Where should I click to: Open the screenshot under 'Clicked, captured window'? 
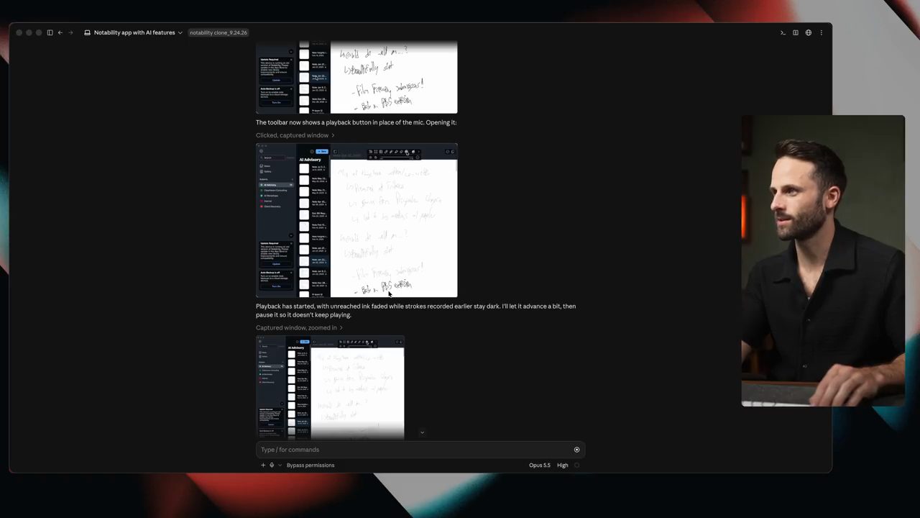pyautogui.click(x=356, y=220)
